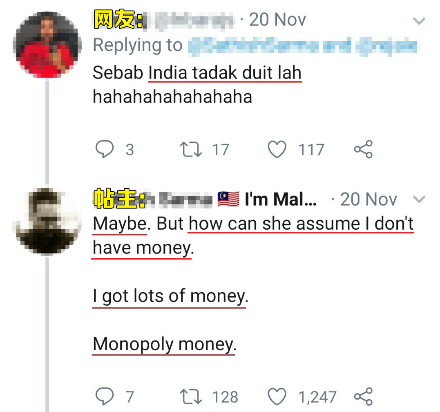Open the first tweet's chevron options menu

(x=419, y=21)
